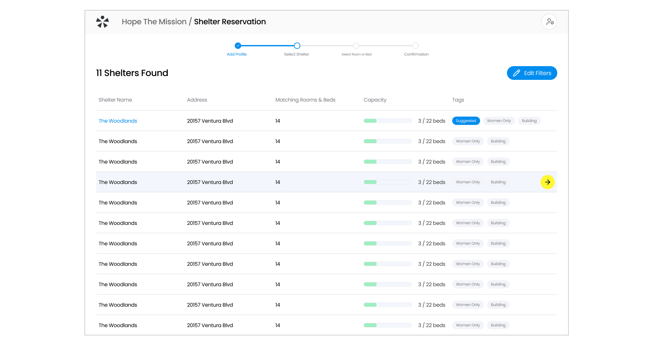Screen dimensions: 653x345
Task: Click the Hope The Mission breadcrumb
Action: point(154,22)
